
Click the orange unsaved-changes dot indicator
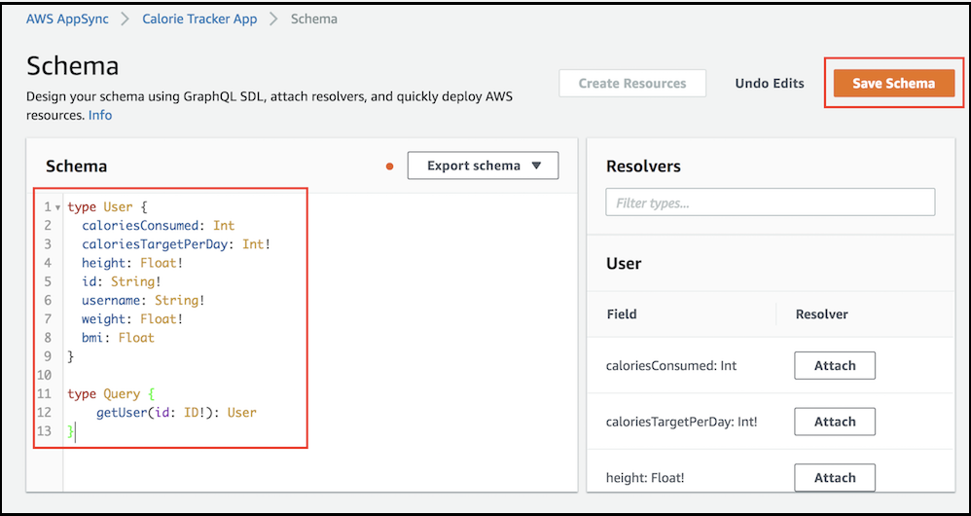(389, 166)
